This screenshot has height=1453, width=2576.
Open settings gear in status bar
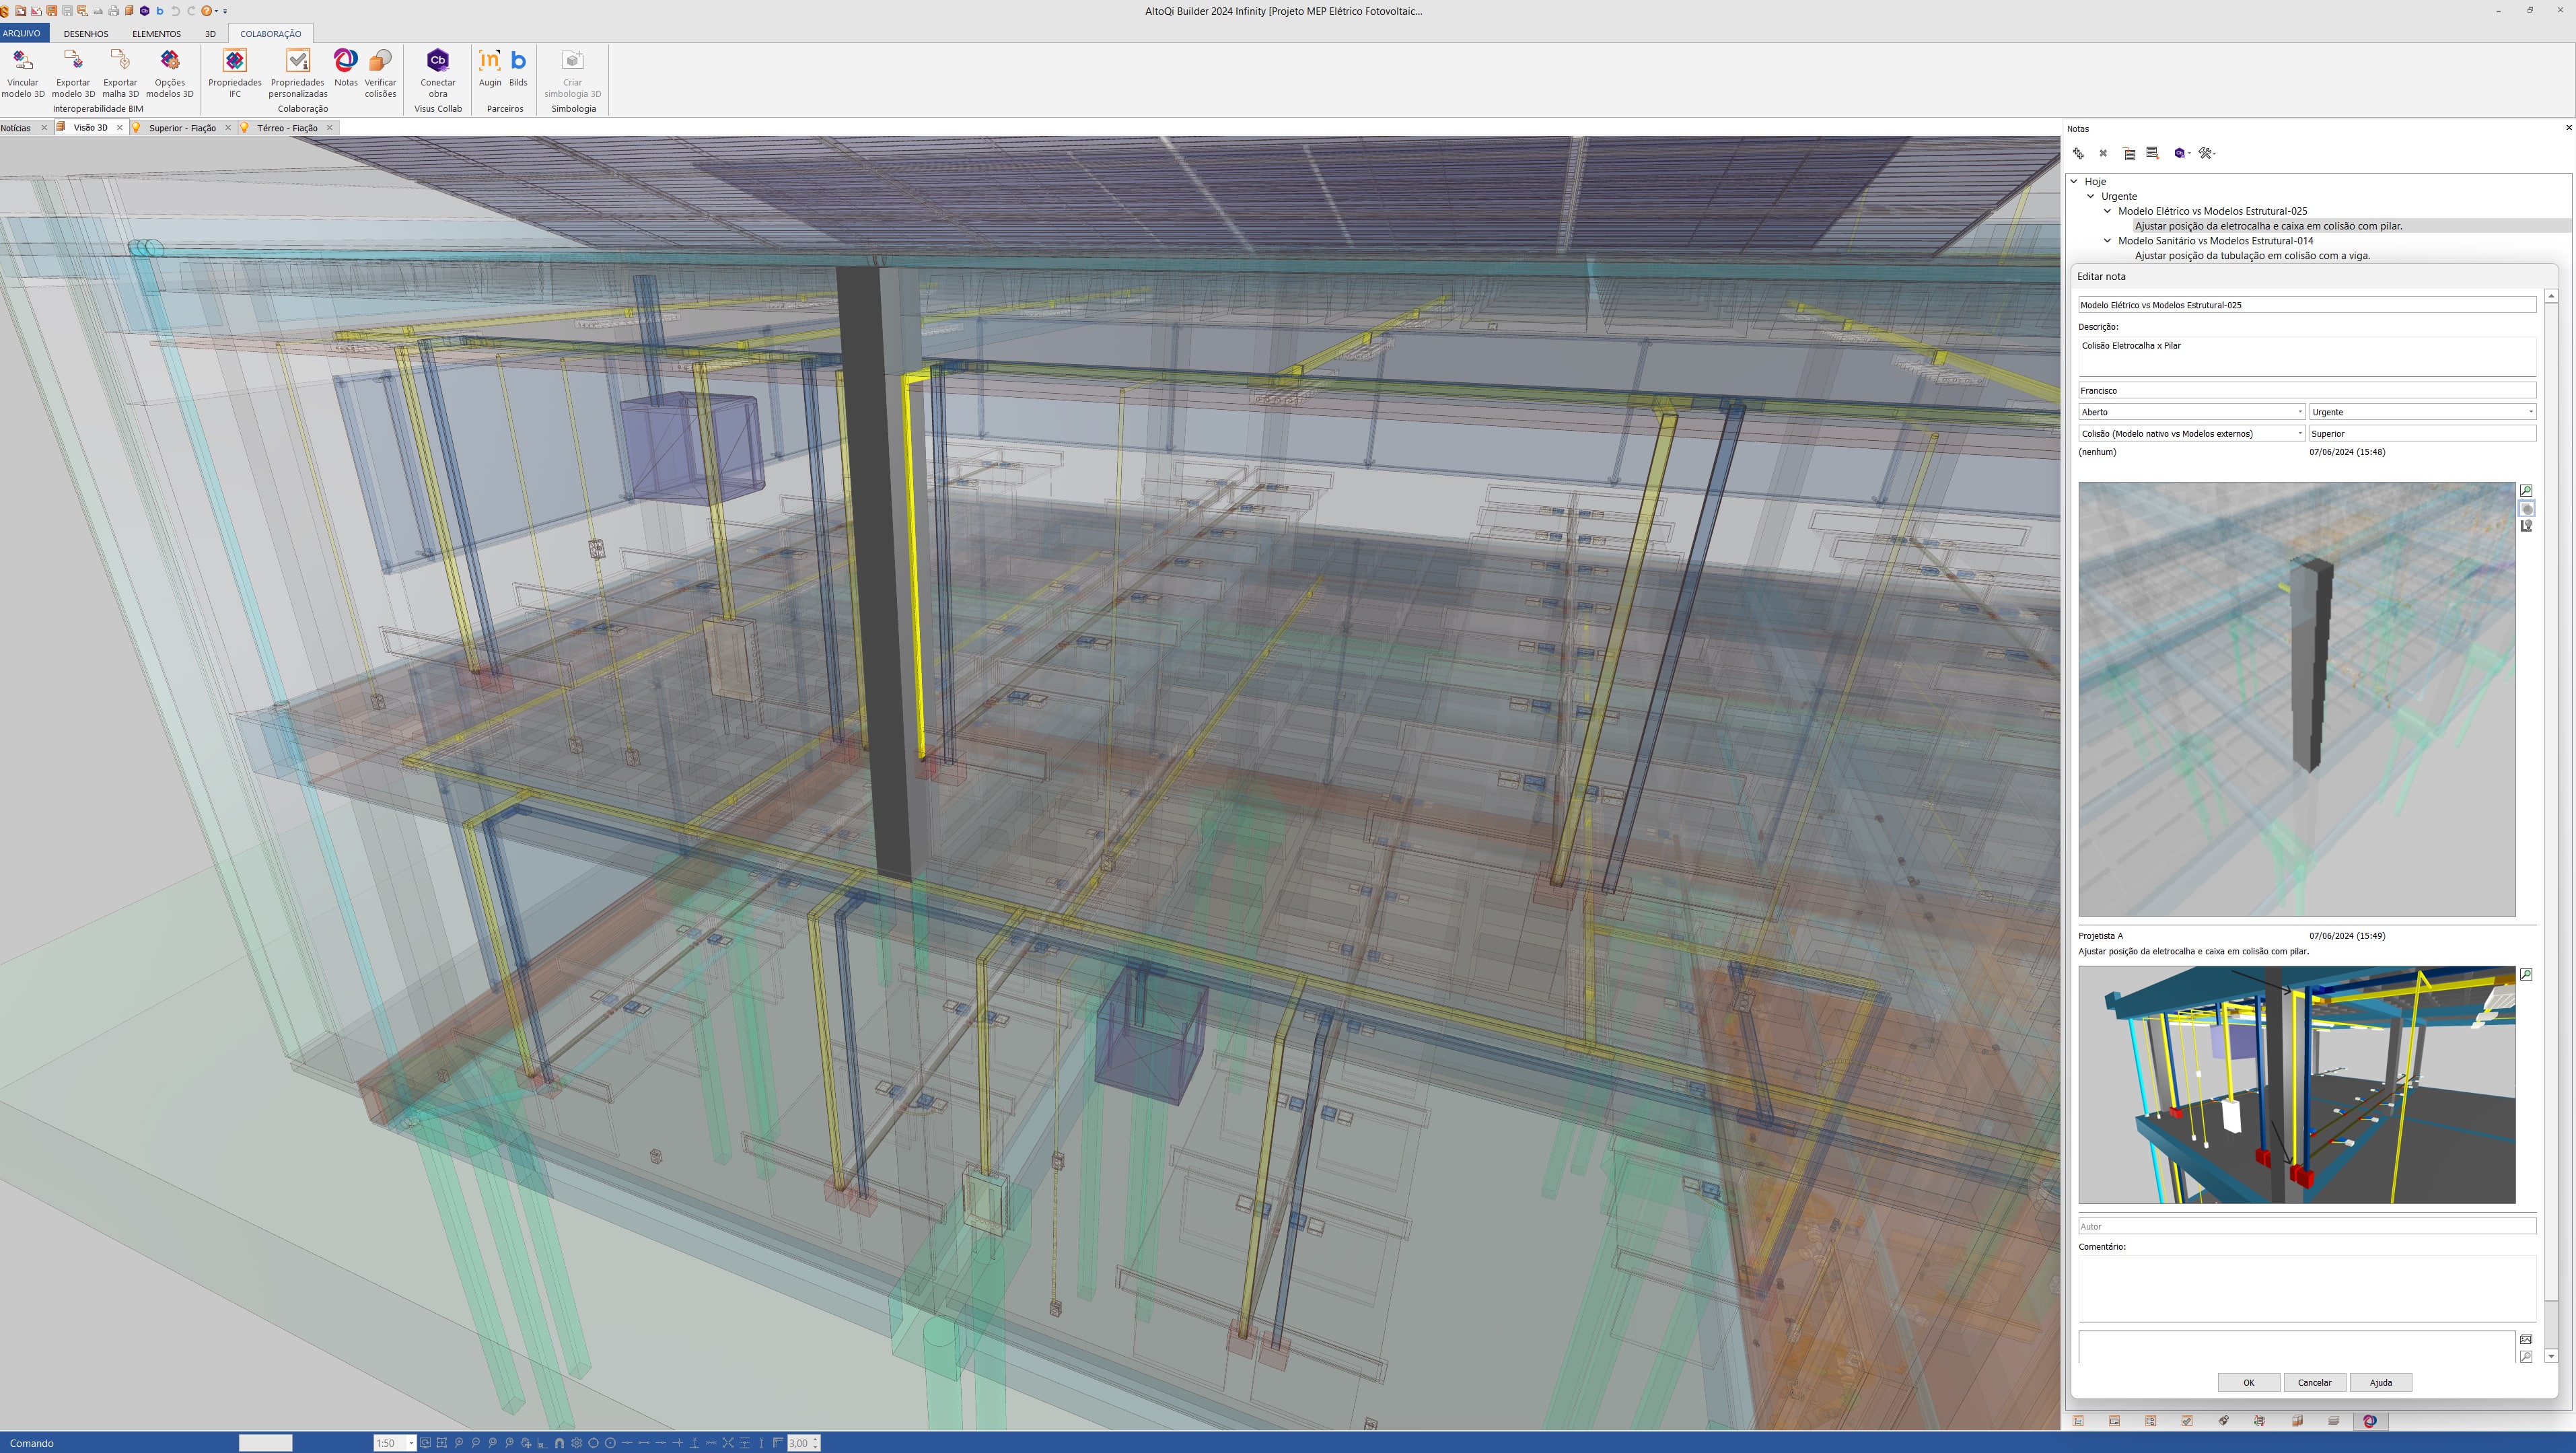point(577,1443)
